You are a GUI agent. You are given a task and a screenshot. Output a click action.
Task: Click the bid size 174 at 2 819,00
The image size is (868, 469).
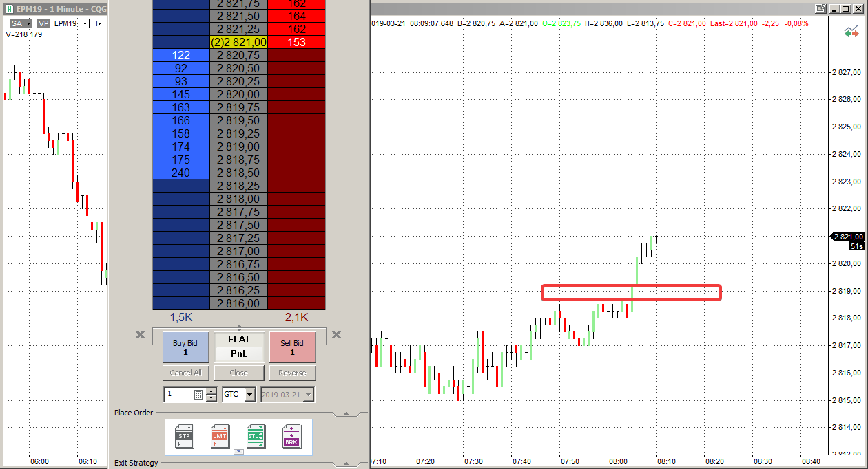tap(181, 146)
